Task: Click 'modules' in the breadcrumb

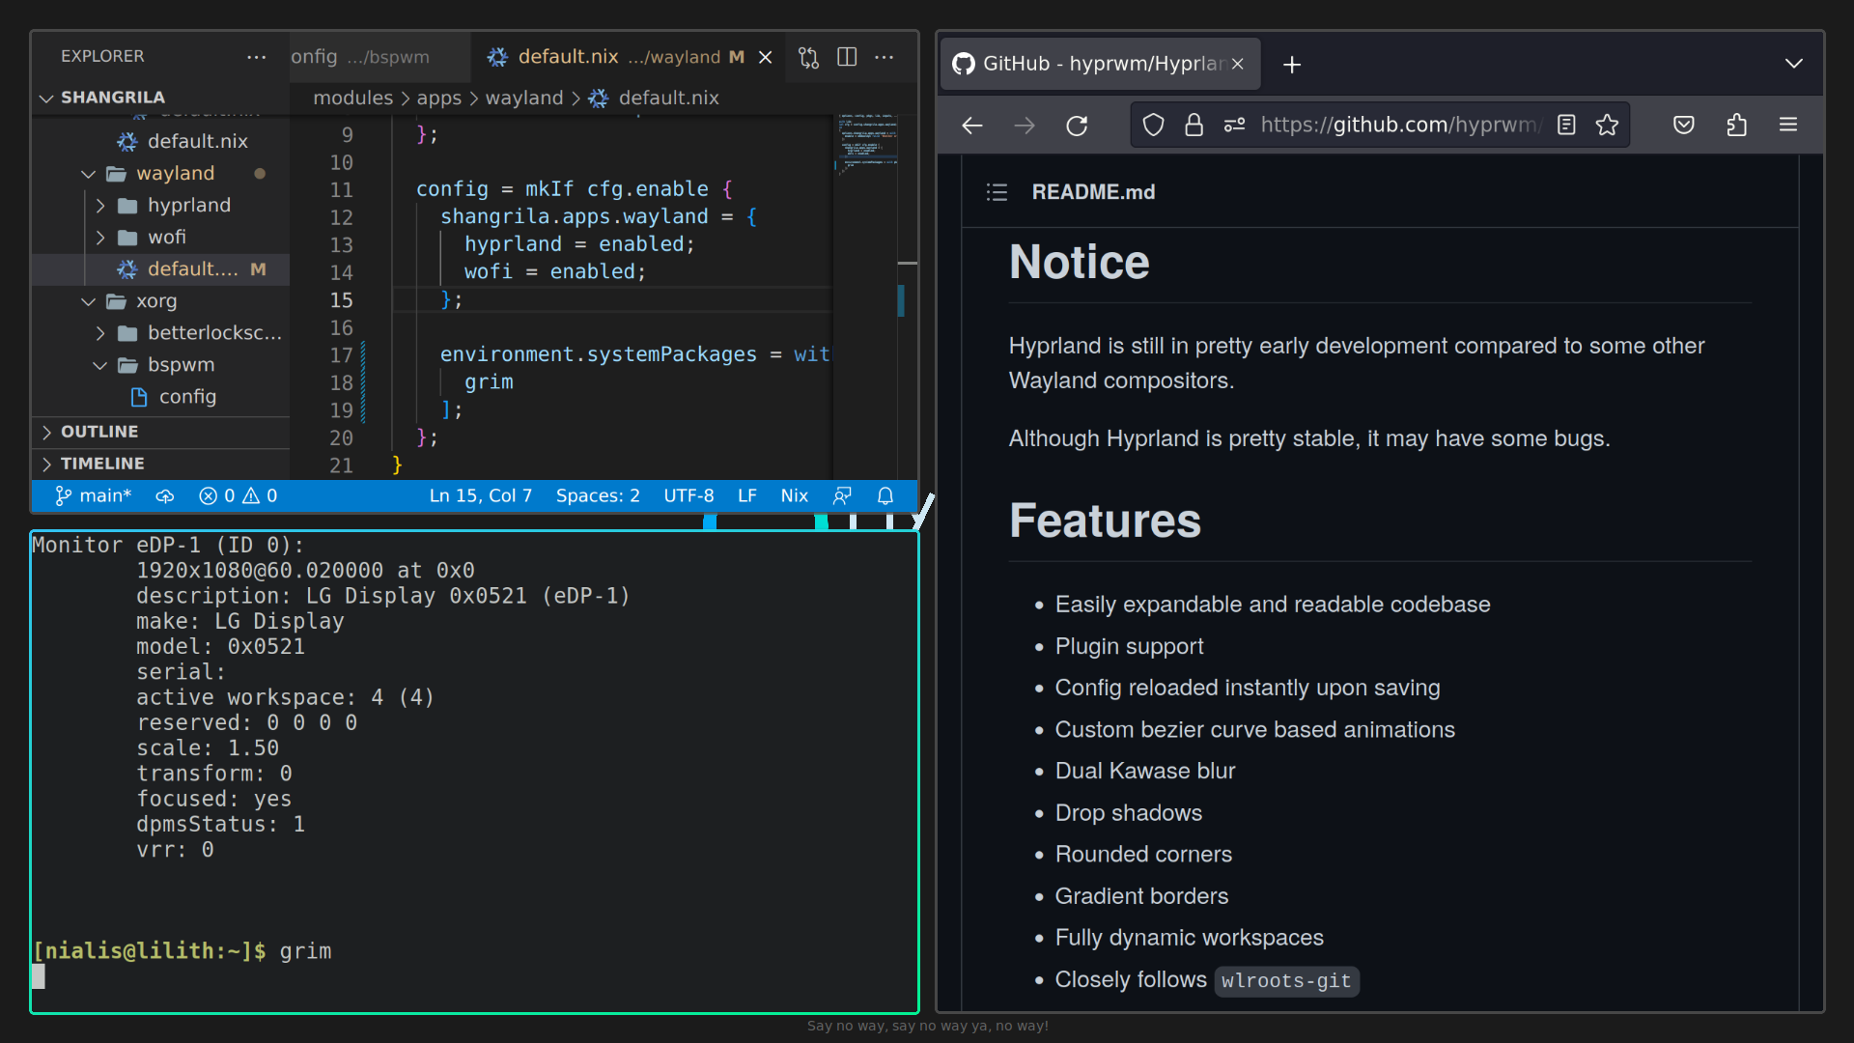Action: tap(353, 98)
